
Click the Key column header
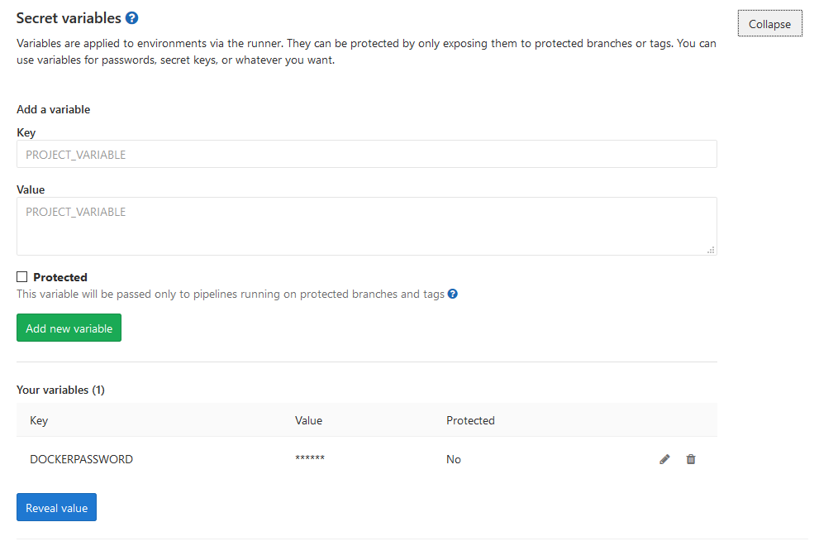39,420
